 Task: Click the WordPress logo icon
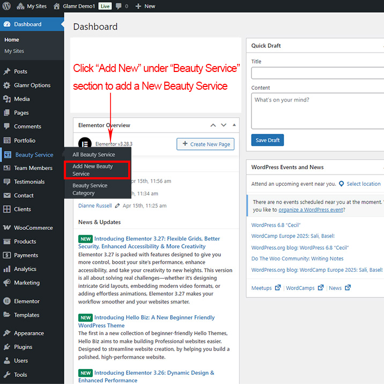point(6,6)
